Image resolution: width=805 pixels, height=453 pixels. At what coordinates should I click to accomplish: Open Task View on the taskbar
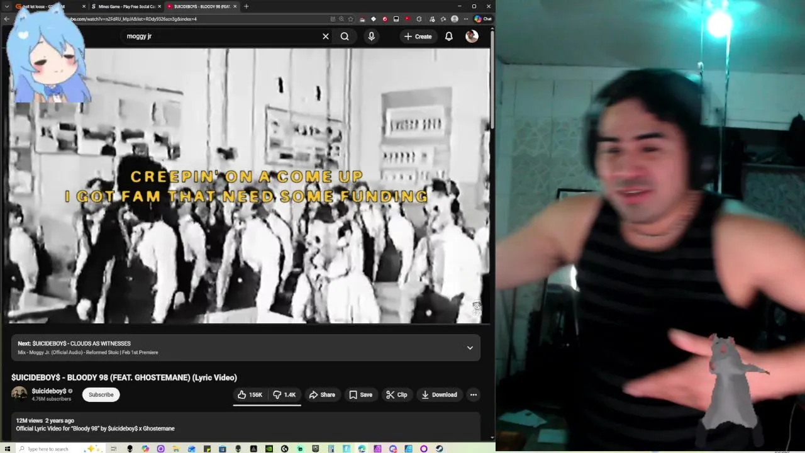point(113,449)
